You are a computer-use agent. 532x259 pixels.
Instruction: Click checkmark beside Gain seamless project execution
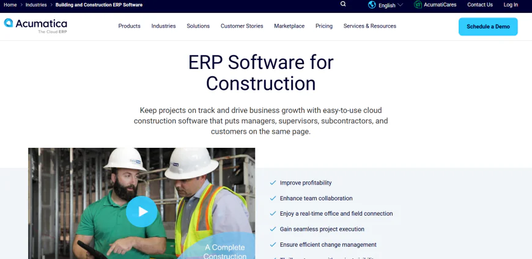(273, 229)
